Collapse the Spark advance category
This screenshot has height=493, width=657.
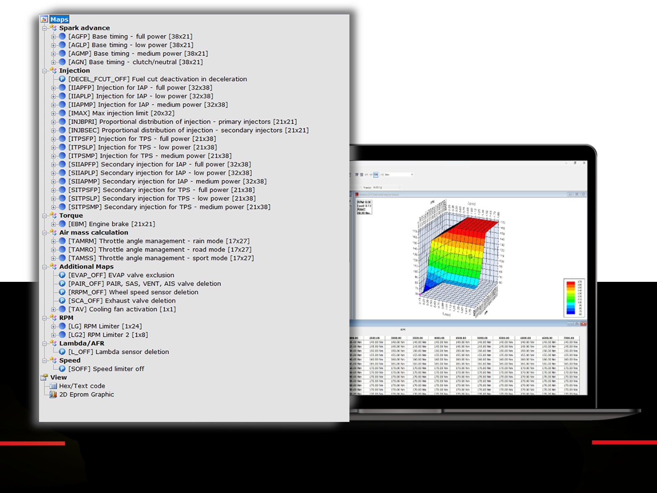[44, 28]
